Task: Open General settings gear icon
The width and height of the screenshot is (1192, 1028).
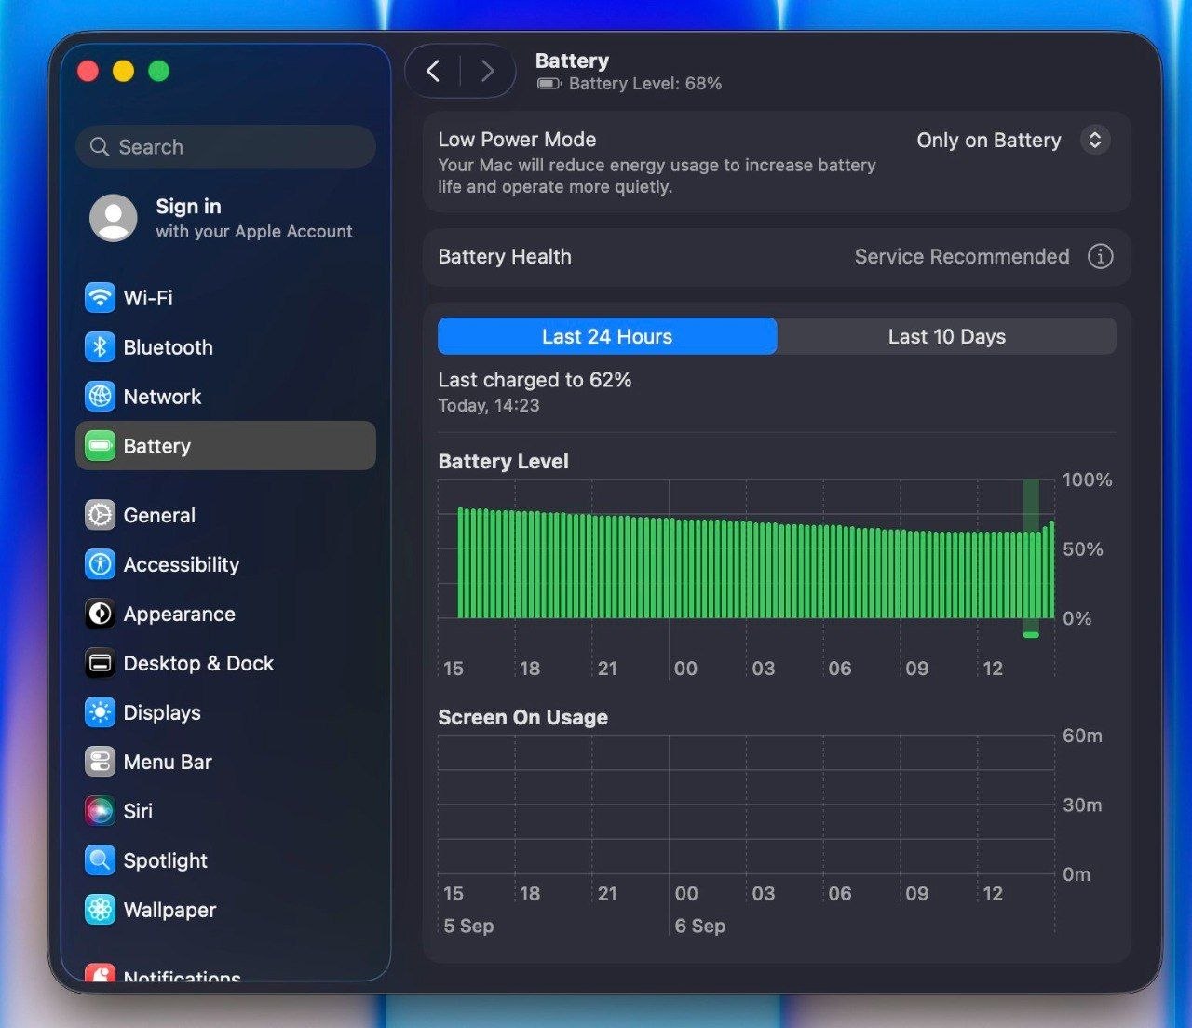Action: coord(100,515)
